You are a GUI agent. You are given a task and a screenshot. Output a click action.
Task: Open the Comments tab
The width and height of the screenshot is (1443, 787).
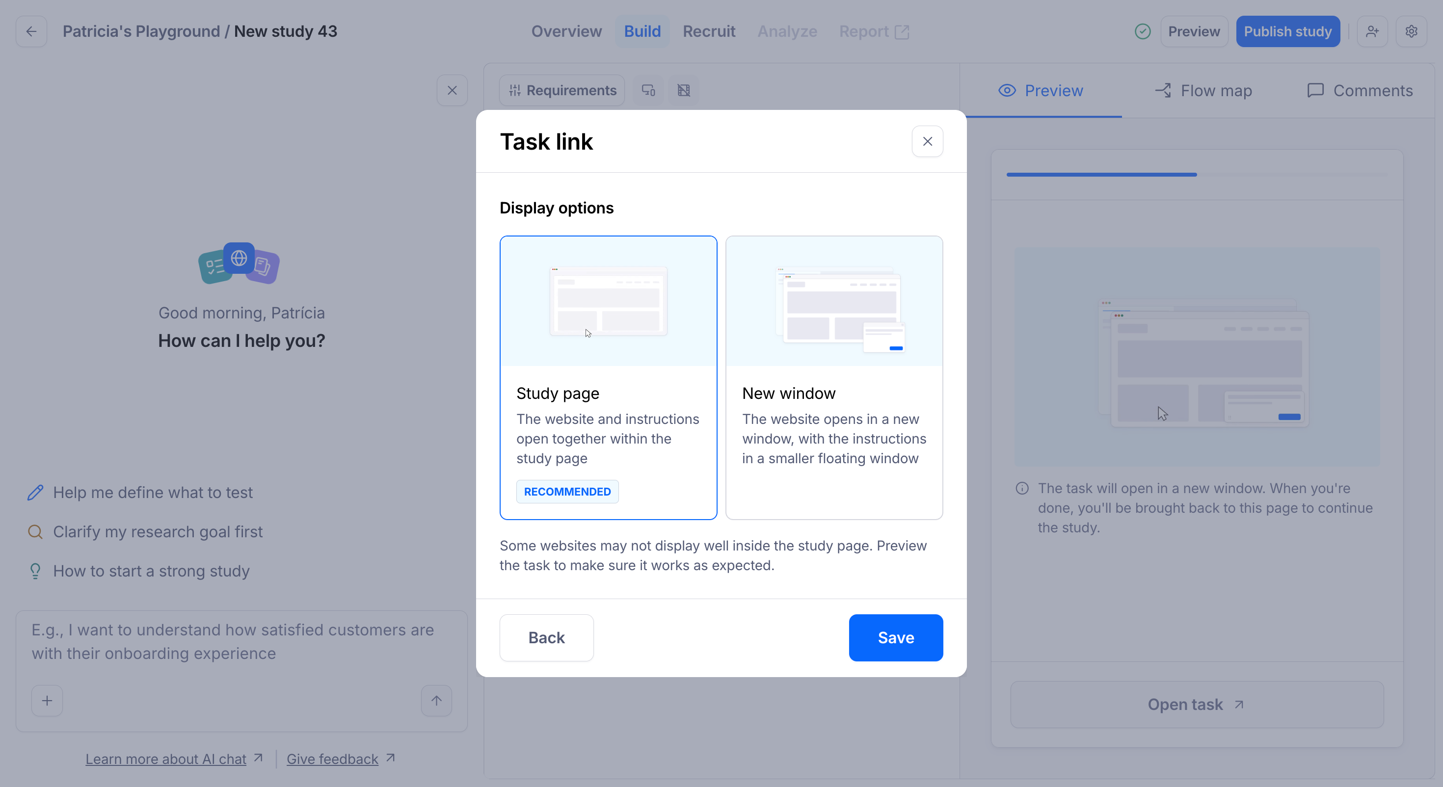click(1360, 91)
